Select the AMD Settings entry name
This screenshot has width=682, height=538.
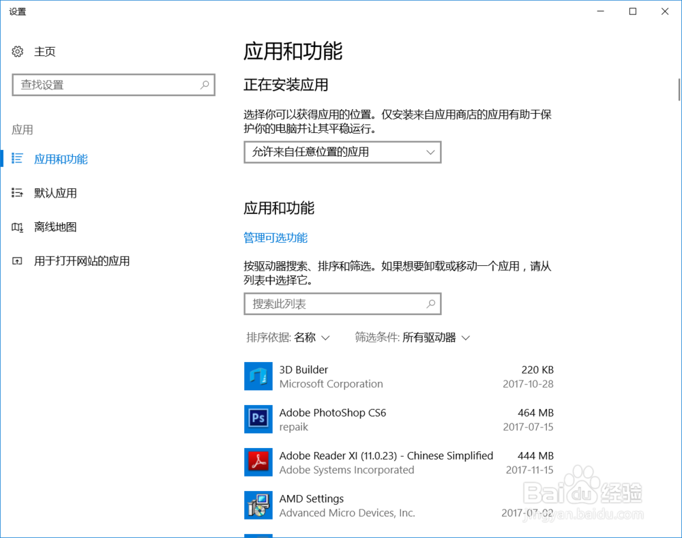point(312,499)
